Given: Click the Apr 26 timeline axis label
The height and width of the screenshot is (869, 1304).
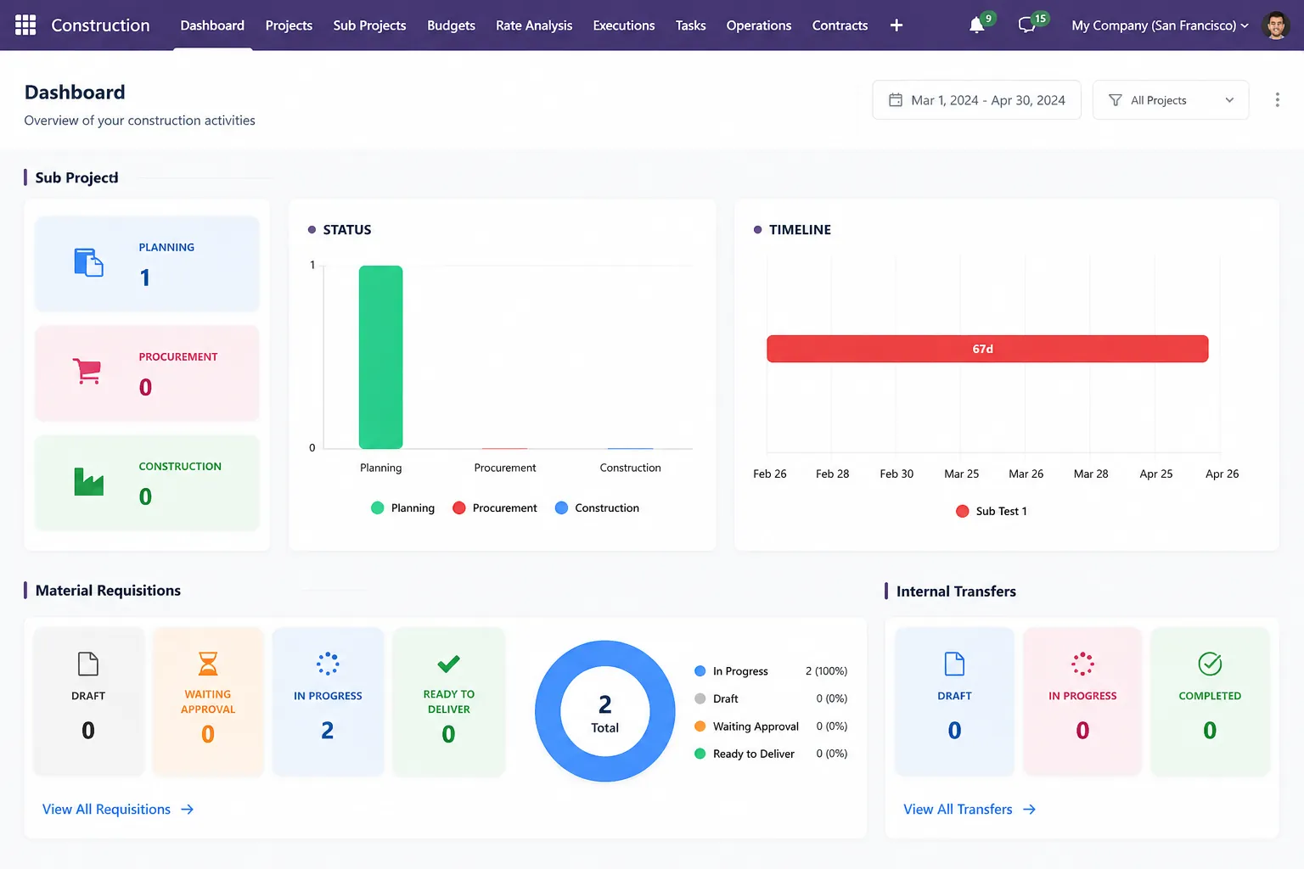Looking at the screenshot, I should (1222, 474).
